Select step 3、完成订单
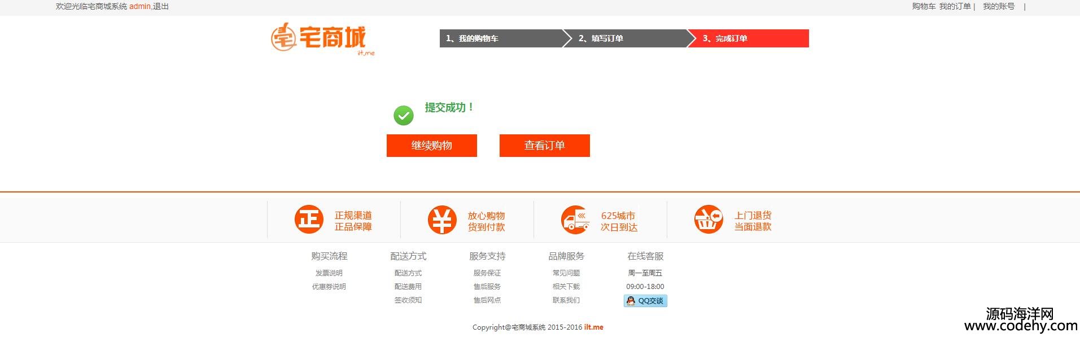Screen dimensions: 1080x337 (749, 38)
